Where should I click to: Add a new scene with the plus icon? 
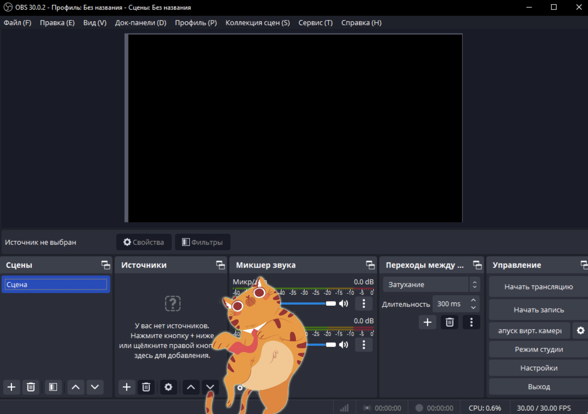click(x=12, y=387)
